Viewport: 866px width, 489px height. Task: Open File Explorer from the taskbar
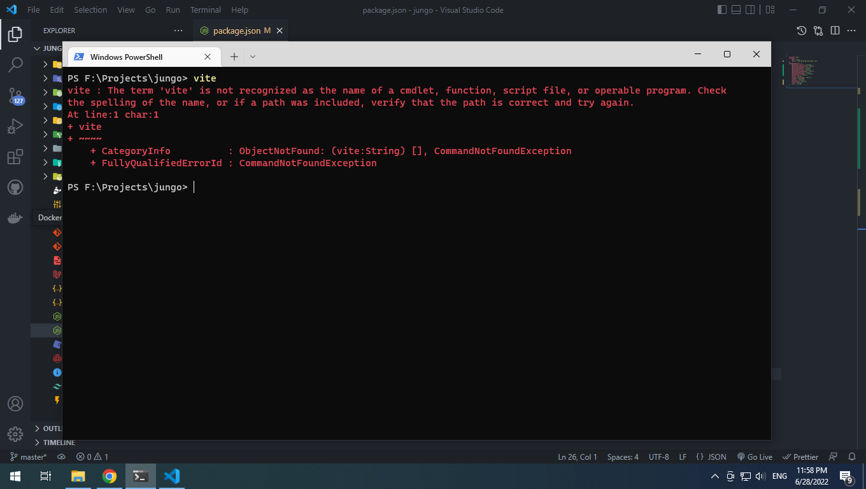coord(78,476)
